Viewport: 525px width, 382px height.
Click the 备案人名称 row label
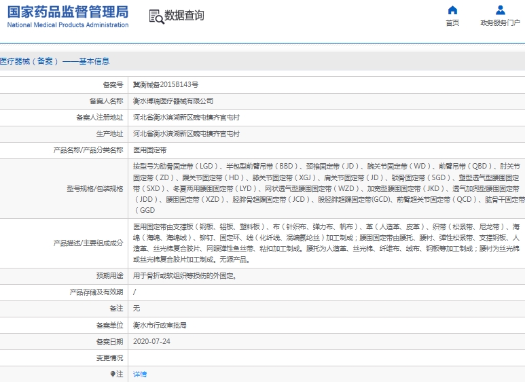107,101
